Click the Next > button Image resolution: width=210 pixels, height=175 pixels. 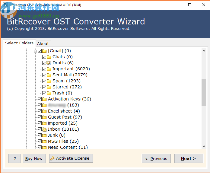[x=189, y=158]
